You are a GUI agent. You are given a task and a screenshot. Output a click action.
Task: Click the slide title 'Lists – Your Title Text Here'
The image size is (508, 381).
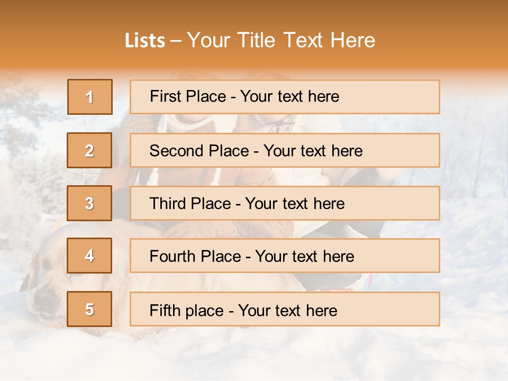click(x=250, y=40)
